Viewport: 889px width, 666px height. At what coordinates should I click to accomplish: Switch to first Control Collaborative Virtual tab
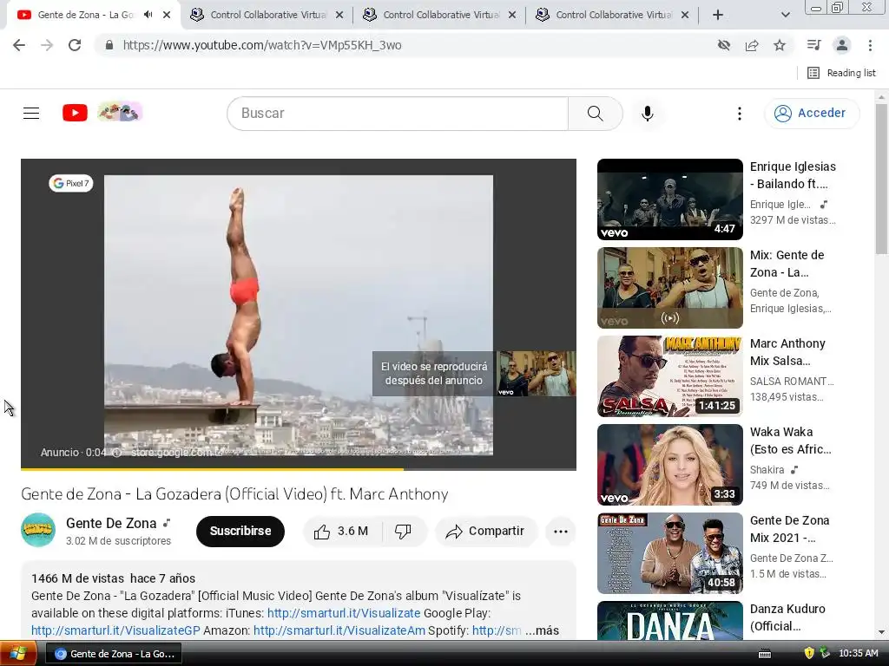(x=267, y=15)
